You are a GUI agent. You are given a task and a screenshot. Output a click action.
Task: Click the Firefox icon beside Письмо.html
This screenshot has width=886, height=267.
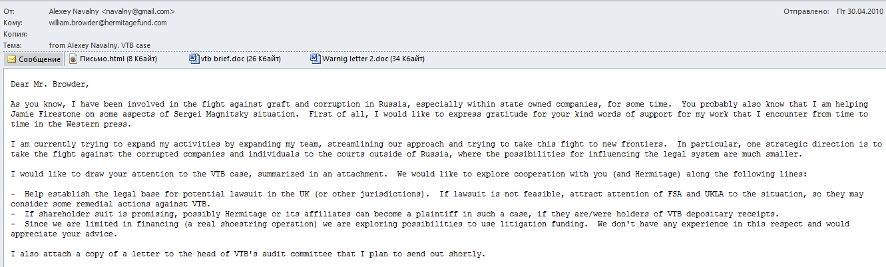pos(73,59)
